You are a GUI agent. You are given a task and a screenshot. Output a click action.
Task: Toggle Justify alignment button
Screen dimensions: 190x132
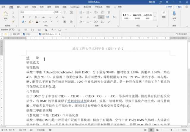point(101,17)
